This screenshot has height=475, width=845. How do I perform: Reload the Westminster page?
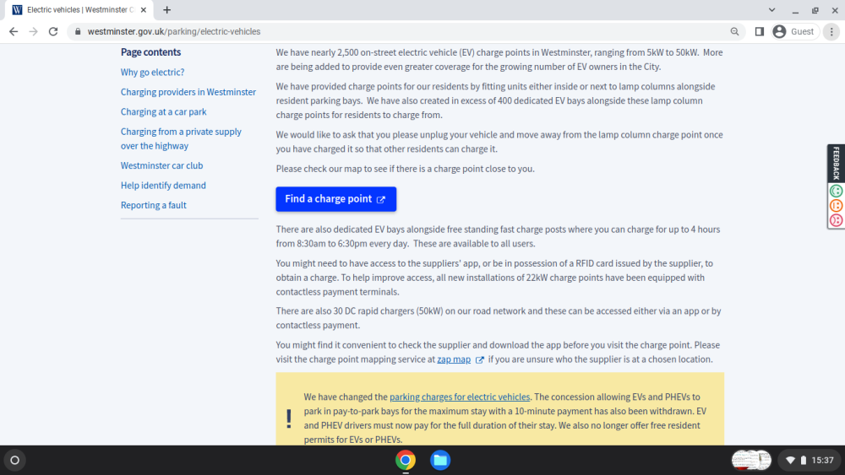click(52, 32)
